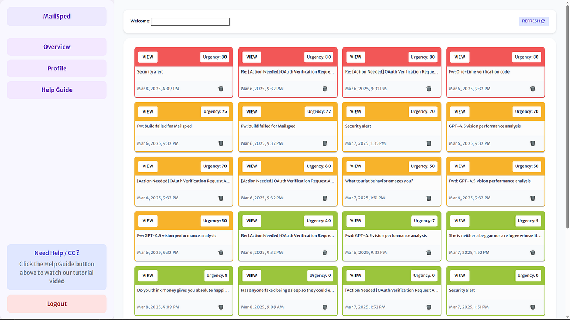Open the Help Guide
Screen dimensions: 570x320
click(57, 90)
